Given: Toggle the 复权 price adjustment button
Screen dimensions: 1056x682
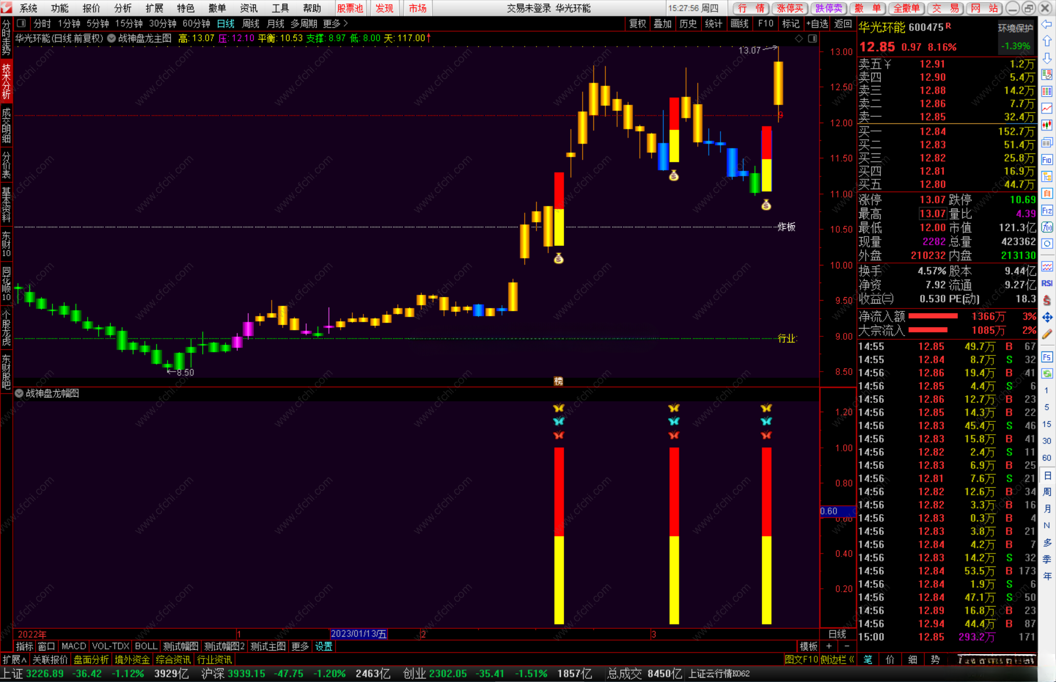Looking at the screenshot, I should point(637,23).
